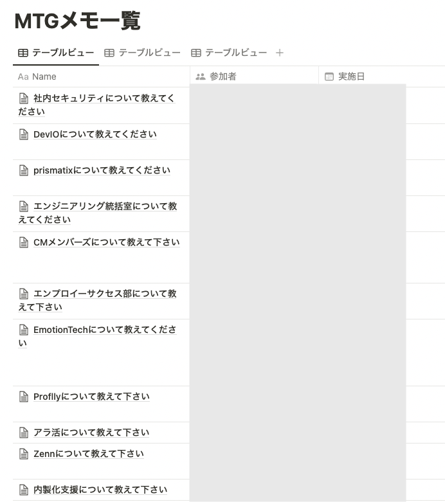This screenshot has height=502, width=445.
Task: Click page icon beside 社内セキュリティ row
Action: click(24, 98)
